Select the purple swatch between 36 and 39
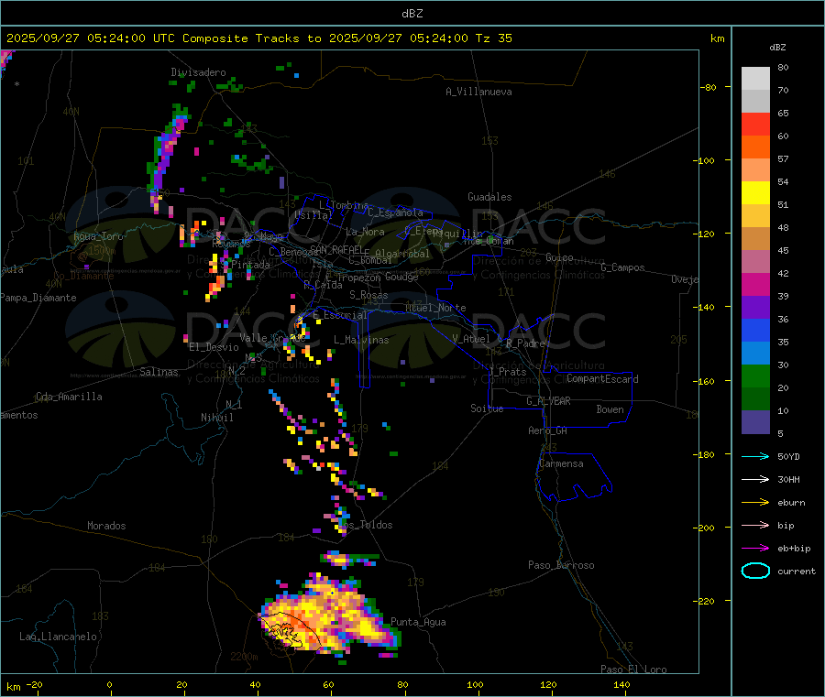Screen dimensions: 825x697 (755, 308)
